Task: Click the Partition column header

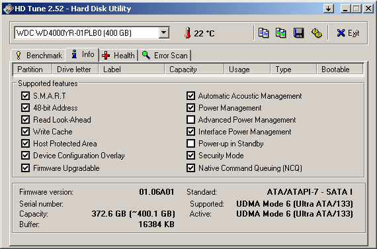Action: click(32, 70)
